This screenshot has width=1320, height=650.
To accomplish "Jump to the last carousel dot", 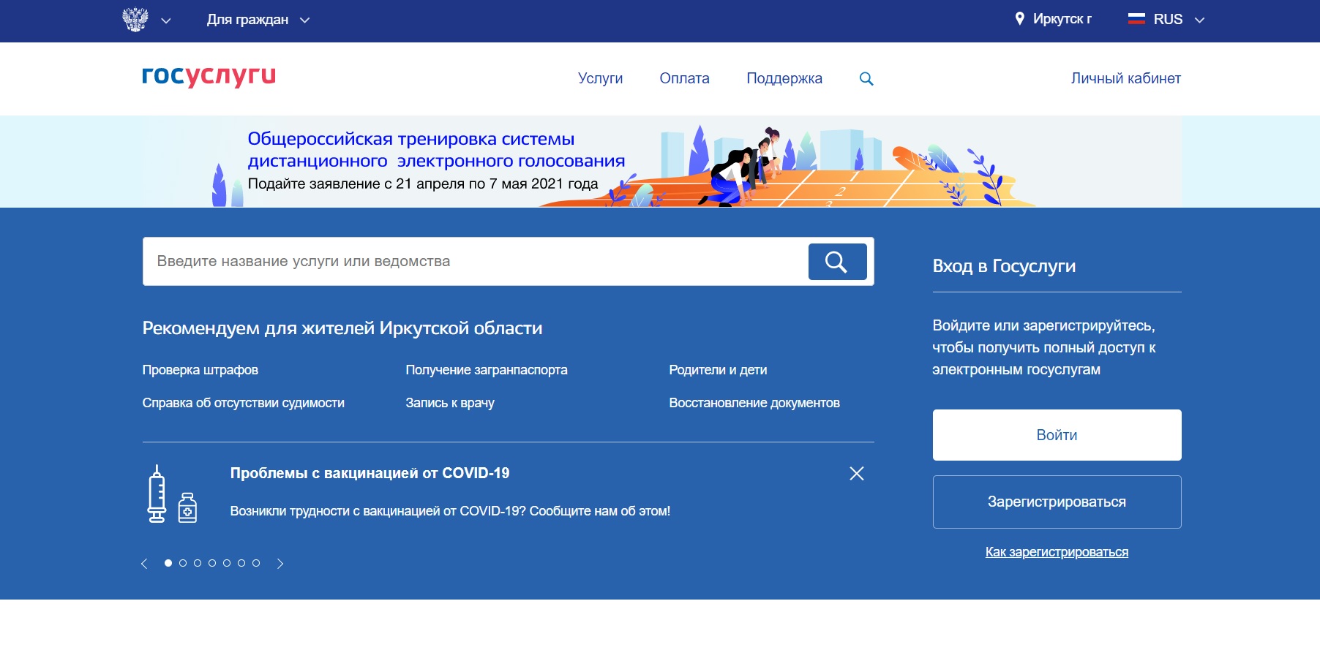I will [x=256, y=563].
